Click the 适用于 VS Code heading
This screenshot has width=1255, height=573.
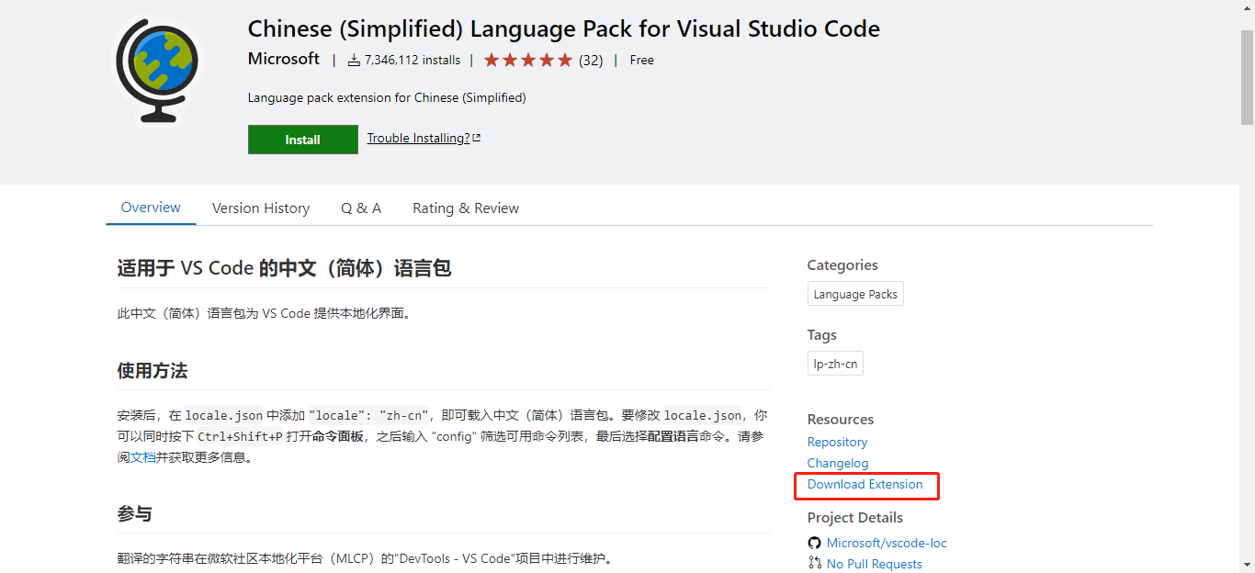click(285, 269)
